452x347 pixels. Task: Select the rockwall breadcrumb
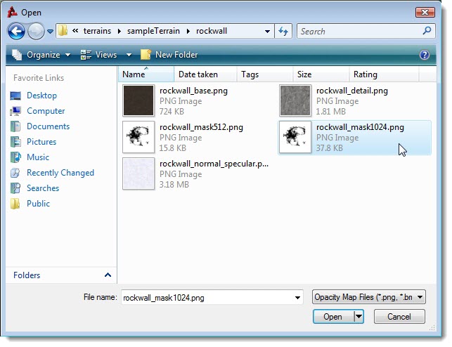point(212,31)
